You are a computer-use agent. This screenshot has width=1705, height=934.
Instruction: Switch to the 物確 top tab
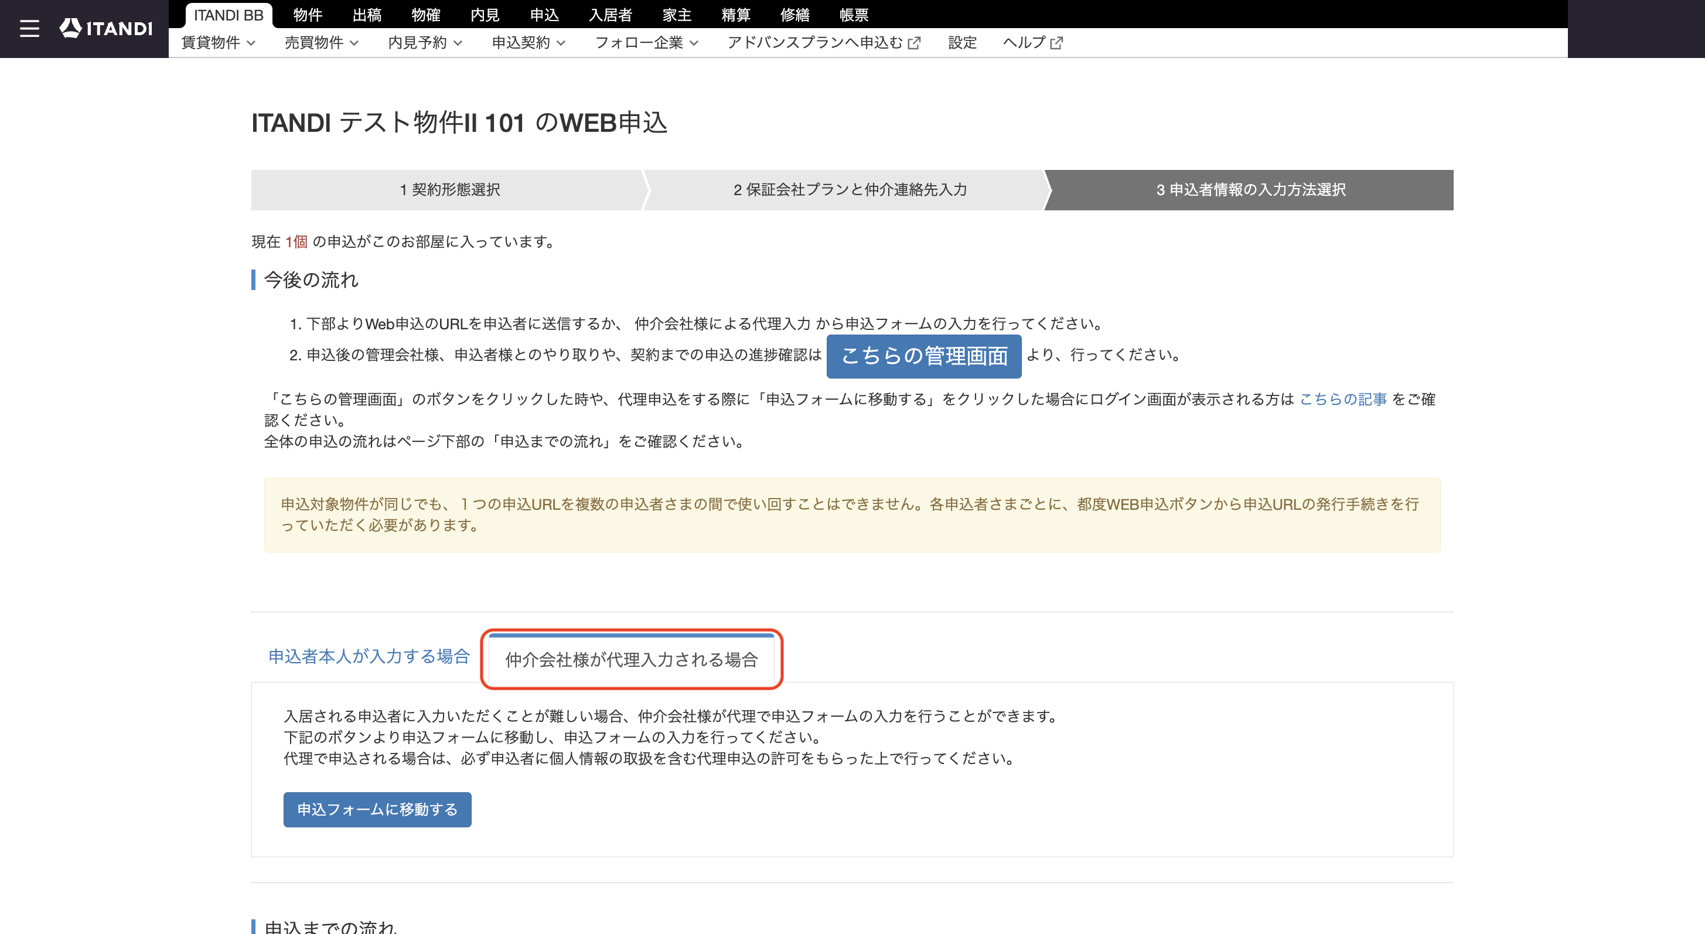[x=425, y=15]
